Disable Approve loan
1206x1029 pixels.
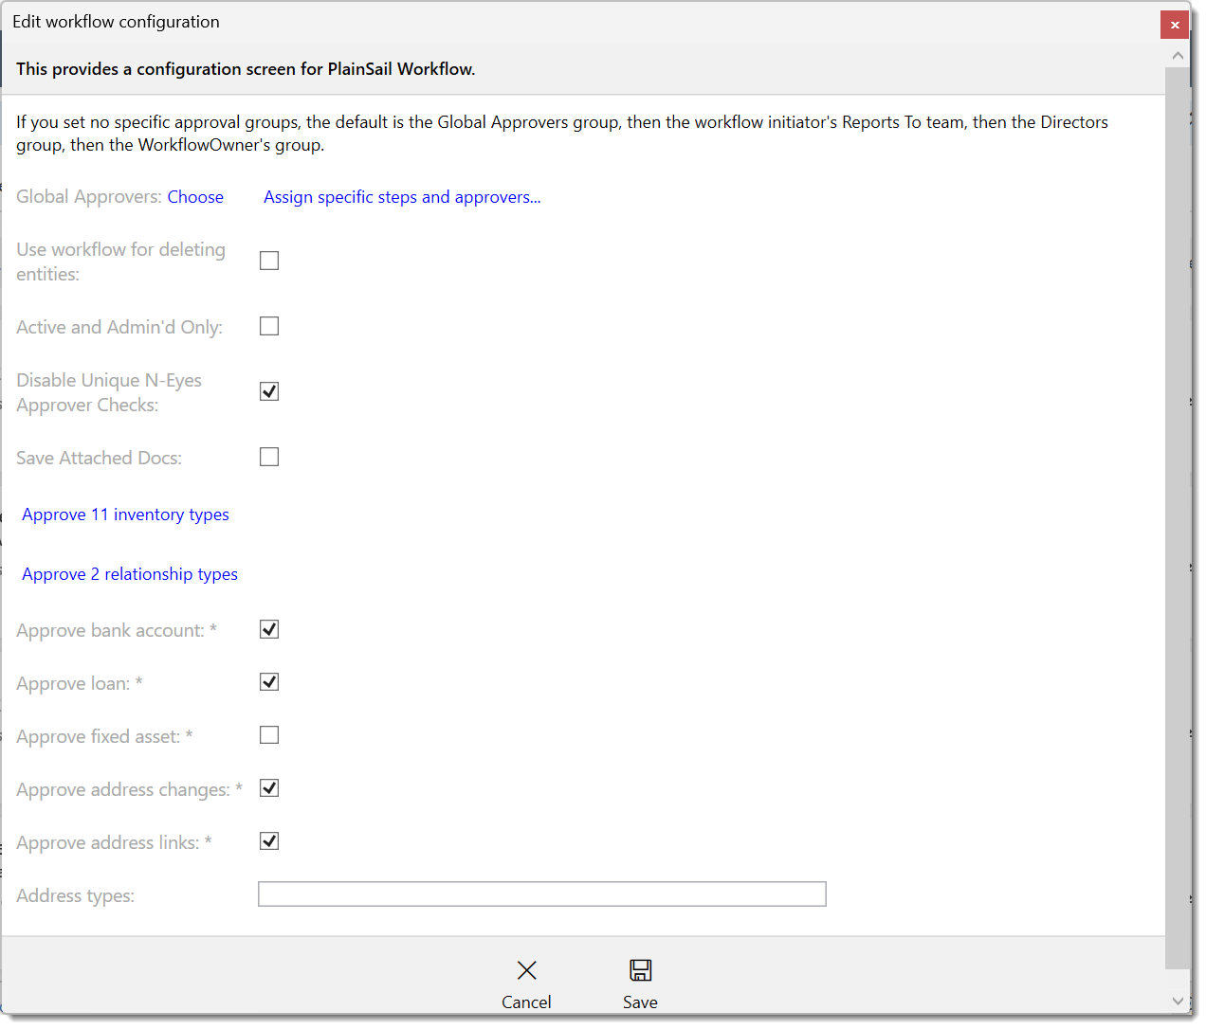click(268, 681)
